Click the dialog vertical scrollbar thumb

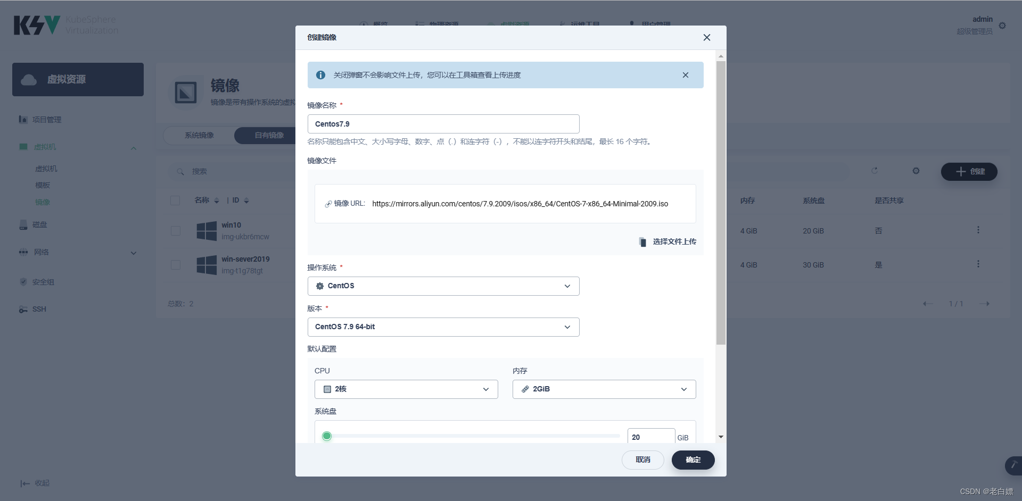(721, 203)
